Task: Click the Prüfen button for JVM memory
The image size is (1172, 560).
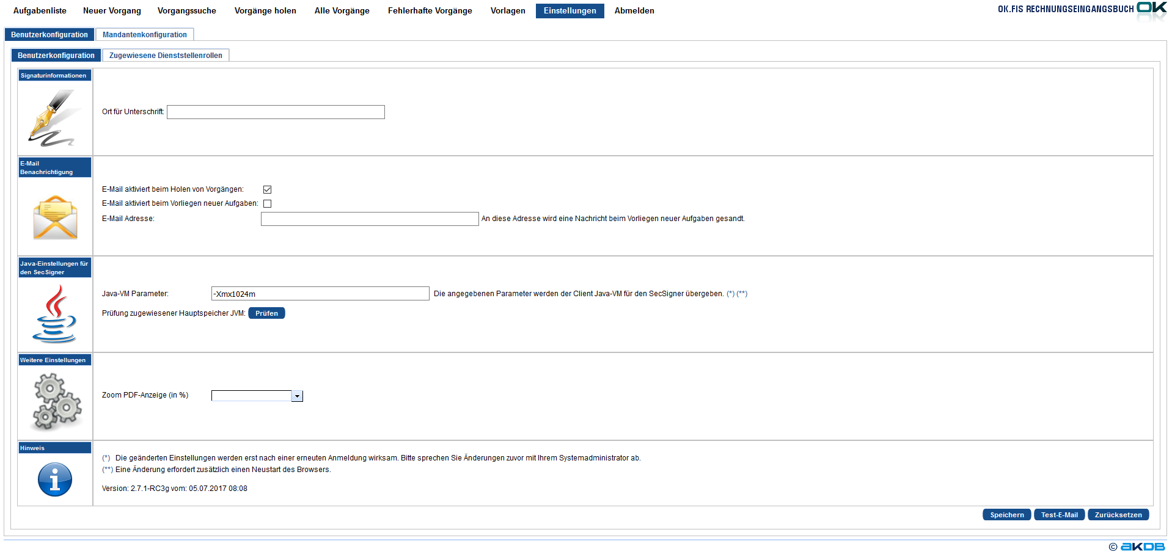Action: 266,313
